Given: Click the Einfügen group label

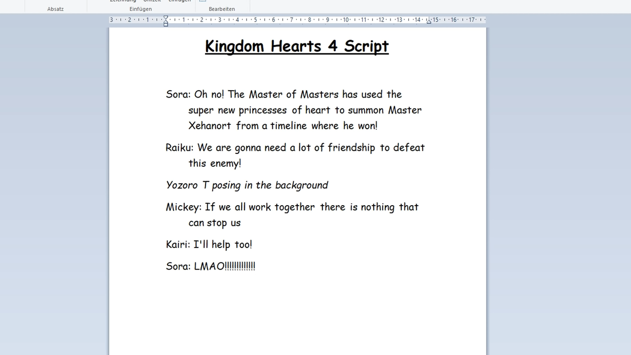Looking at the screenshot, I should pyautogui.click(x=140, y=9).
